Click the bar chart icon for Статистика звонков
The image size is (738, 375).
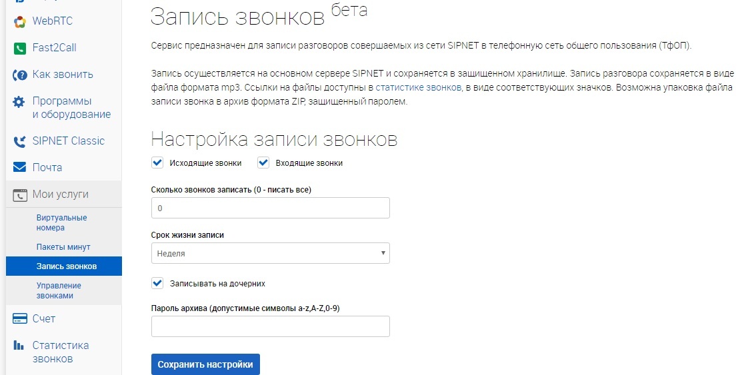[x=20, y=346]
